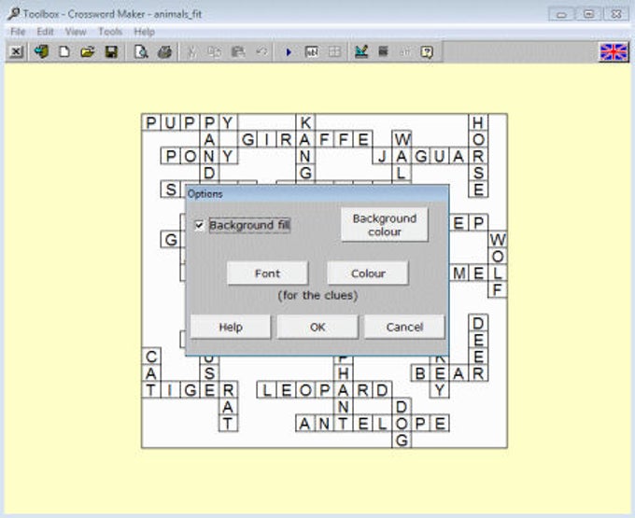The image size is (635, 518).
Task: Open the Tools menu
Action: coord(110,32)
